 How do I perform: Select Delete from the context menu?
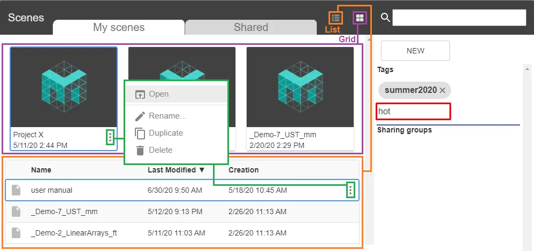pos(160,150)
